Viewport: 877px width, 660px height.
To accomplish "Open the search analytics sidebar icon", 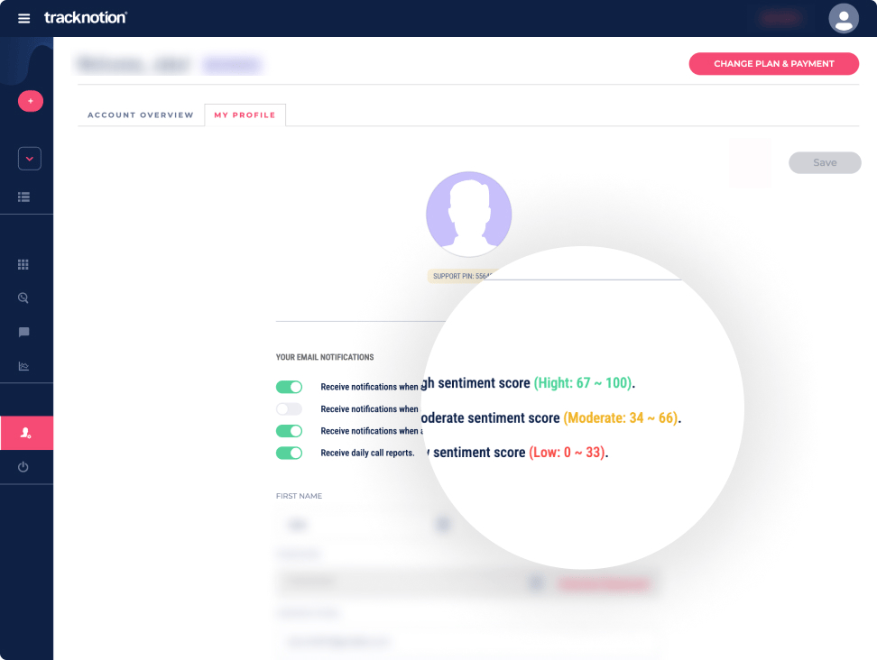I will [x=24, y=298].
